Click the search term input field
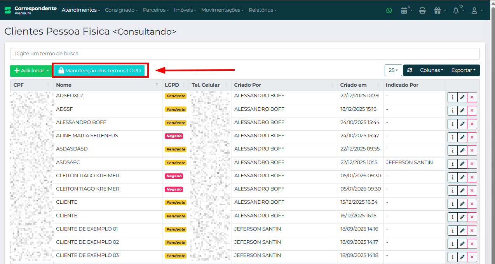This screenshot has width=495, height=264. (245, 54)
